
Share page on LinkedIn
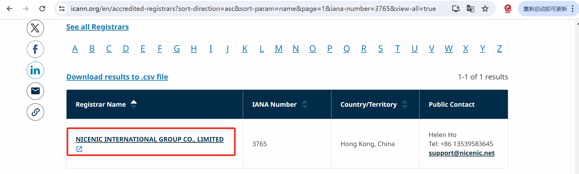(35, 70)
